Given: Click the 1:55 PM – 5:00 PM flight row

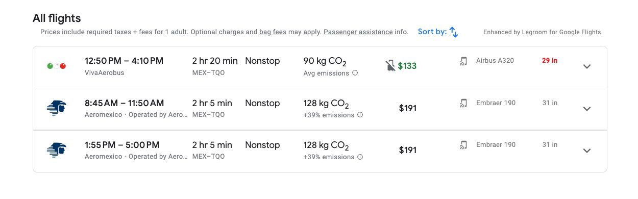Looking at the screenshot, I should 320,151.
